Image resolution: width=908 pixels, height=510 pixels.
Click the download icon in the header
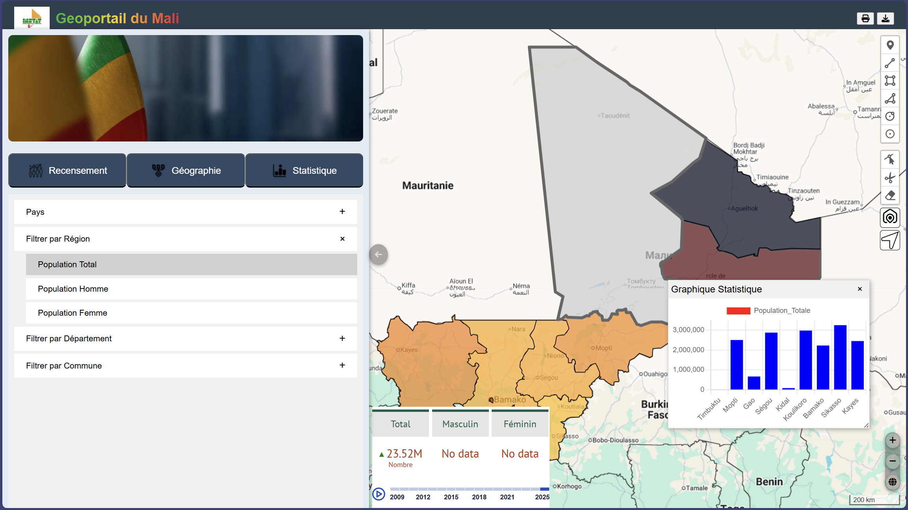pos(886,18)
